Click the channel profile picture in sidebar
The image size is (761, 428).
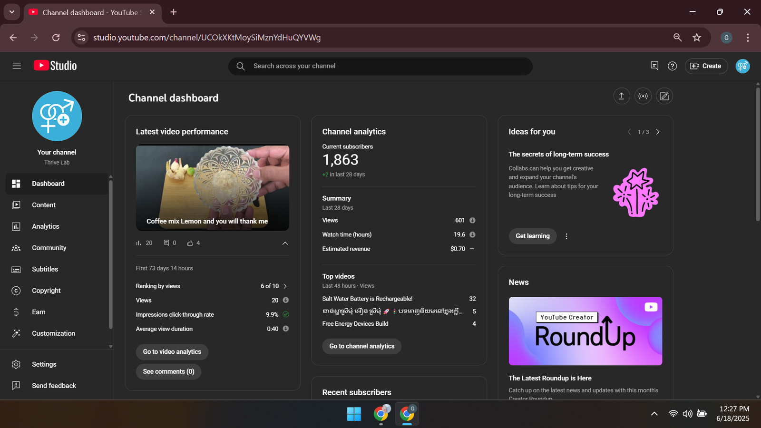point(57,116)
